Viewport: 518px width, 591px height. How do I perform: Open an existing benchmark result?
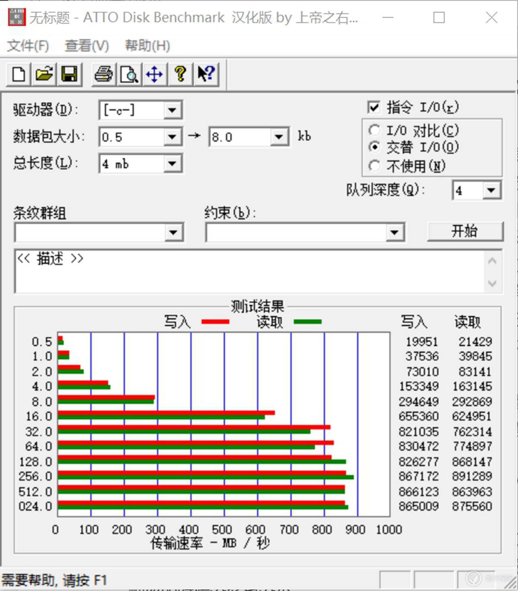point(44,74)
